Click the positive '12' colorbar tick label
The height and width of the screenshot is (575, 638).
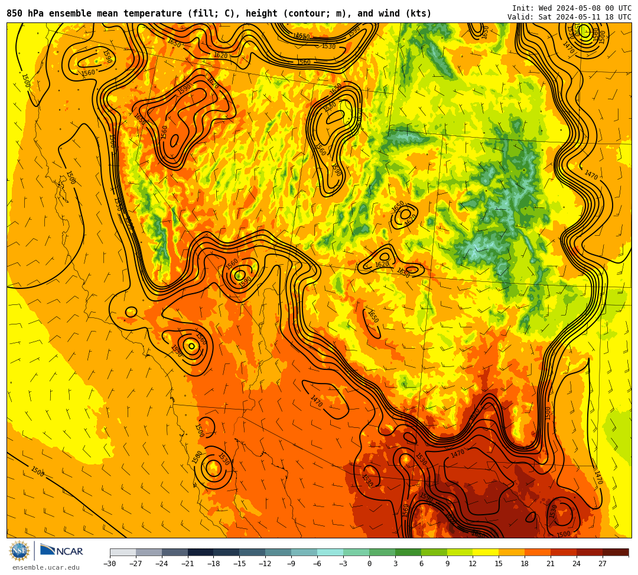tap(473, 564)
